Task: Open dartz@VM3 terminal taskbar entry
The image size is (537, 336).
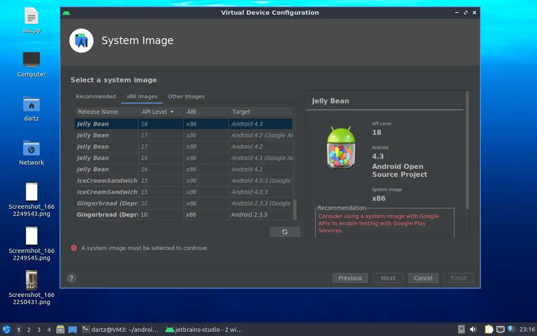Action: tap(120, 330)
